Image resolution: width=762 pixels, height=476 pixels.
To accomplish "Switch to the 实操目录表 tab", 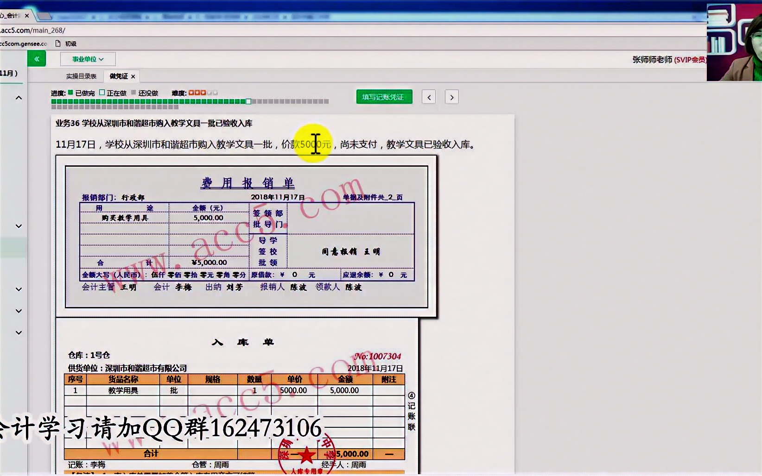I will click(81, 76).
